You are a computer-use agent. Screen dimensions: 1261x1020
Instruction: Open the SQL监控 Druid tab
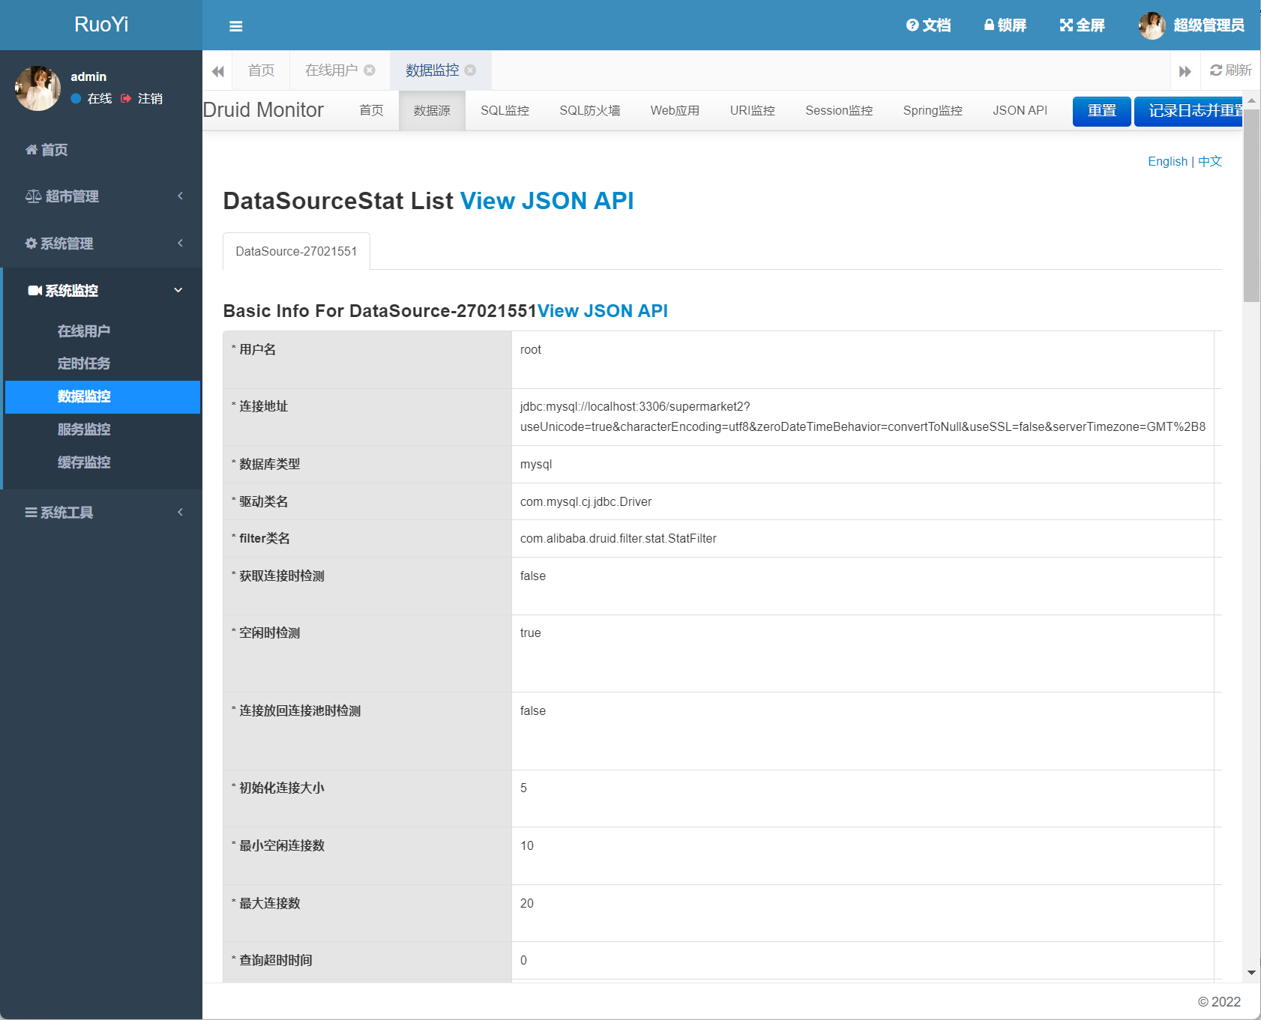pos(505,111)
